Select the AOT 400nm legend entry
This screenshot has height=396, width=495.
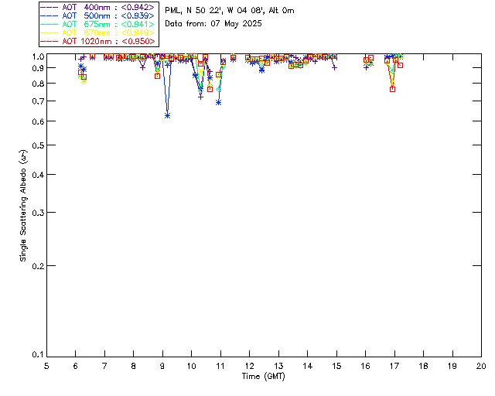tap(98, 7)
